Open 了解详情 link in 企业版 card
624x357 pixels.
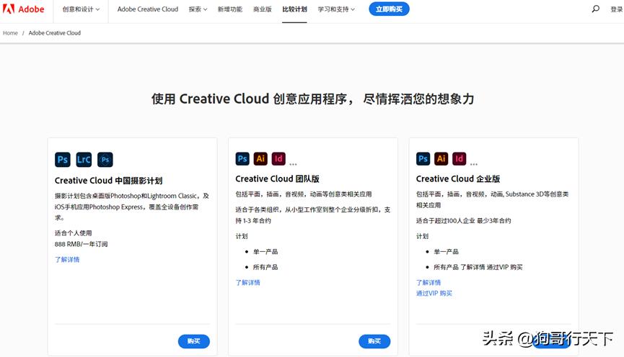coord(429,282)
